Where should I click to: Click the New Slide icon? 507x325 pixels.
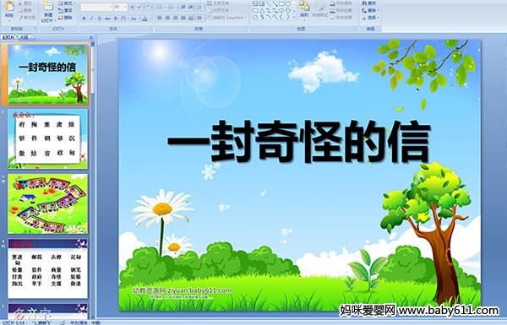[x=48, y=7]
